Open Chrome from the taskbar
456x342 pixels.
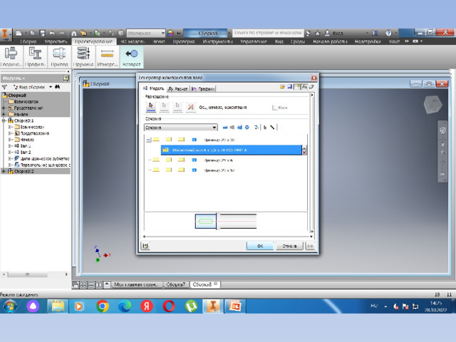click(103, 306)
